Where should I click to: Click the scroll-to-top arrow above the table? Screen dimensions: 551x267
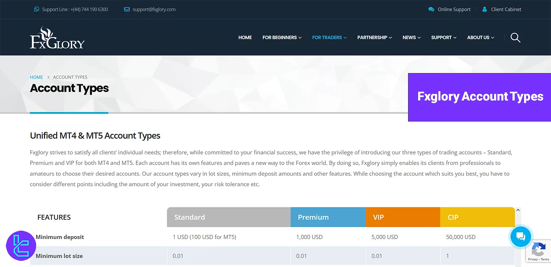518,210
